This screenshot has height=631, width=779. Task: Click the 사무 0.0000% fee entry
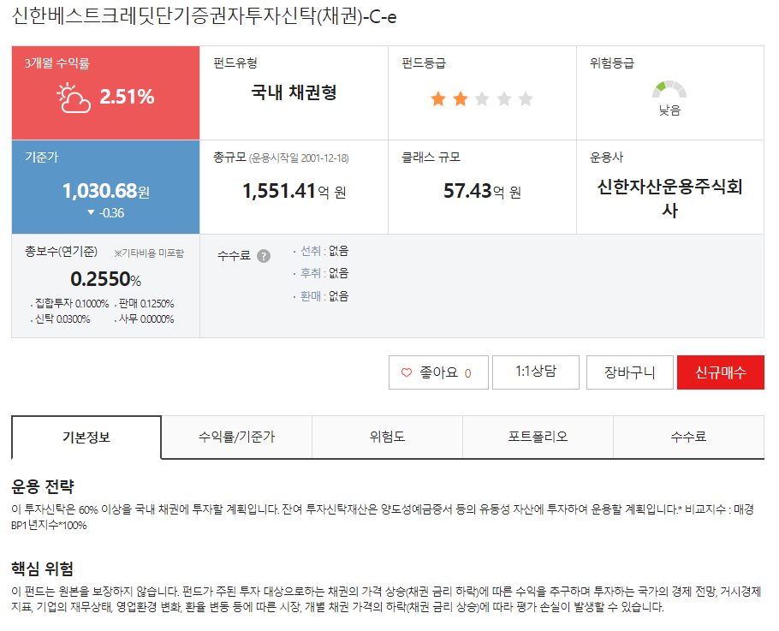146,319
